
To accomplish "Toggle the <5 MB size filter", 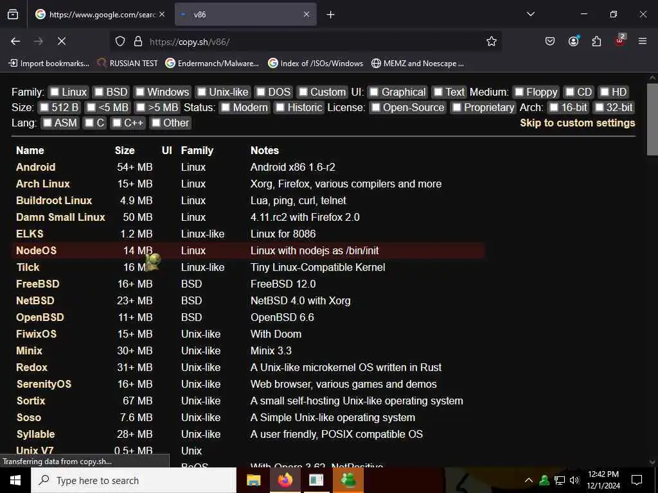I will point(91,107).
